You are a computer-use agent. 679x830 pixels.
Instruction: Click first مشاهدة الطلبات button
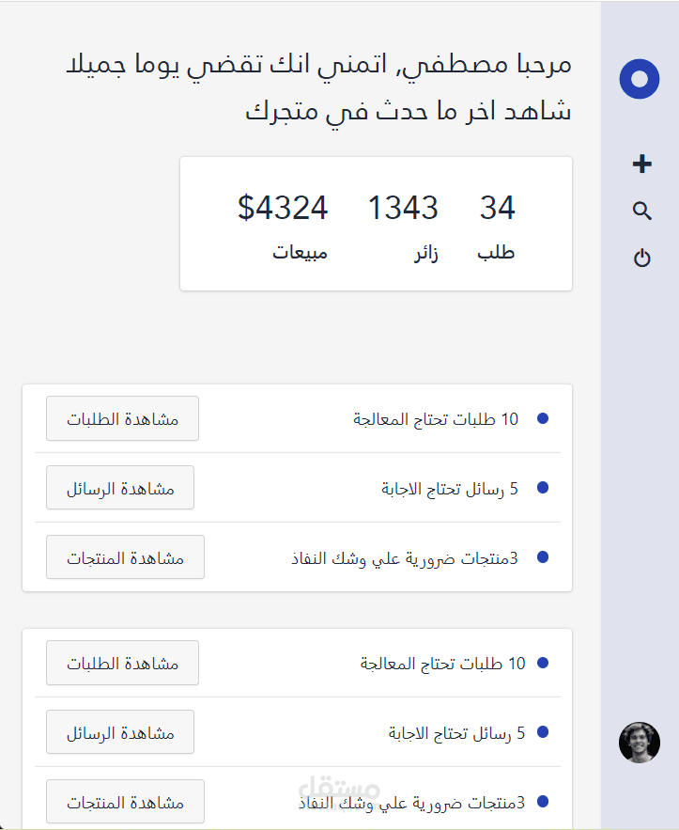[122, 418]
